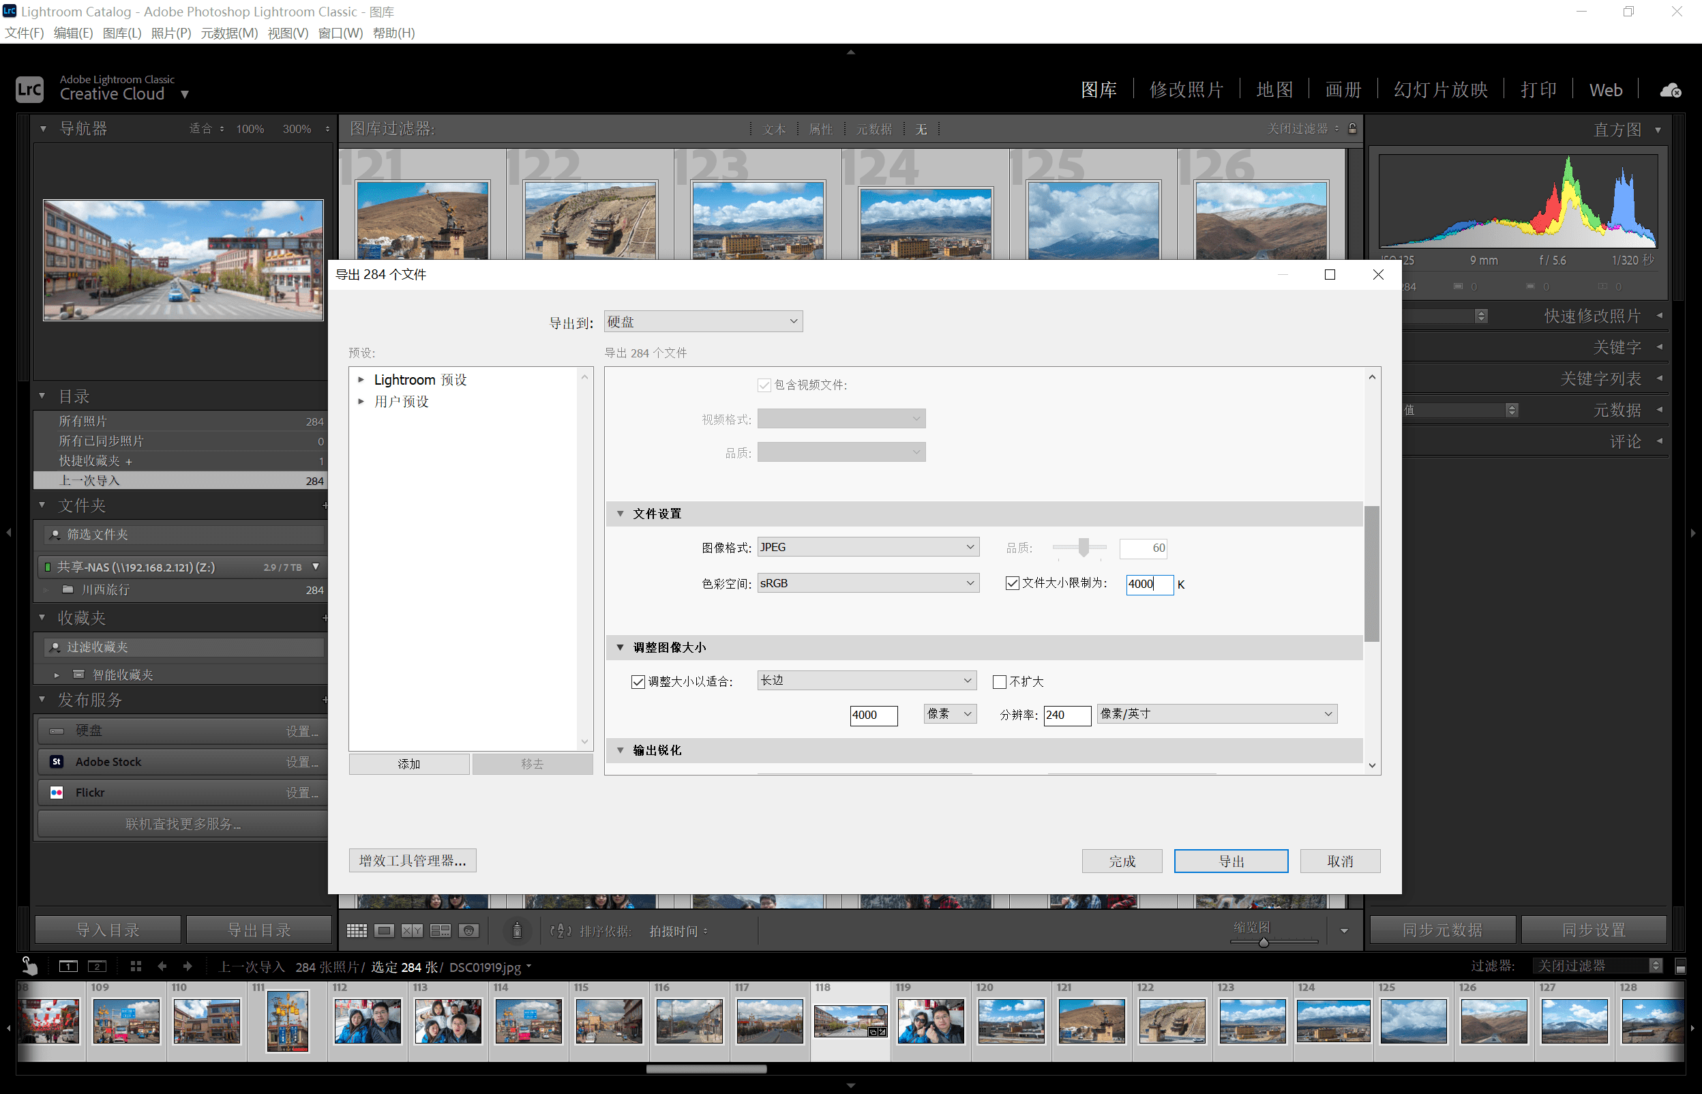This screenshot has width=1702, height=1094.
Task: Open the 增效工具管理器 plugin manager button
Action: pos(412,861)
